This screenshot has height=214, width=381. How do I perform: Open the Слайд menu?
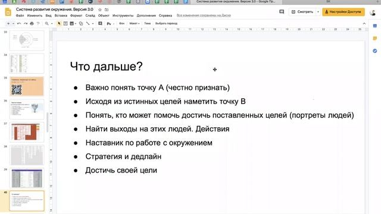(90, 15)
